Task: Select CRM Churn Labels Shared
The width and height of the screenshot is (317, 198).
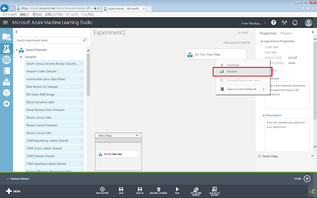Action: [x=54, y=148]
